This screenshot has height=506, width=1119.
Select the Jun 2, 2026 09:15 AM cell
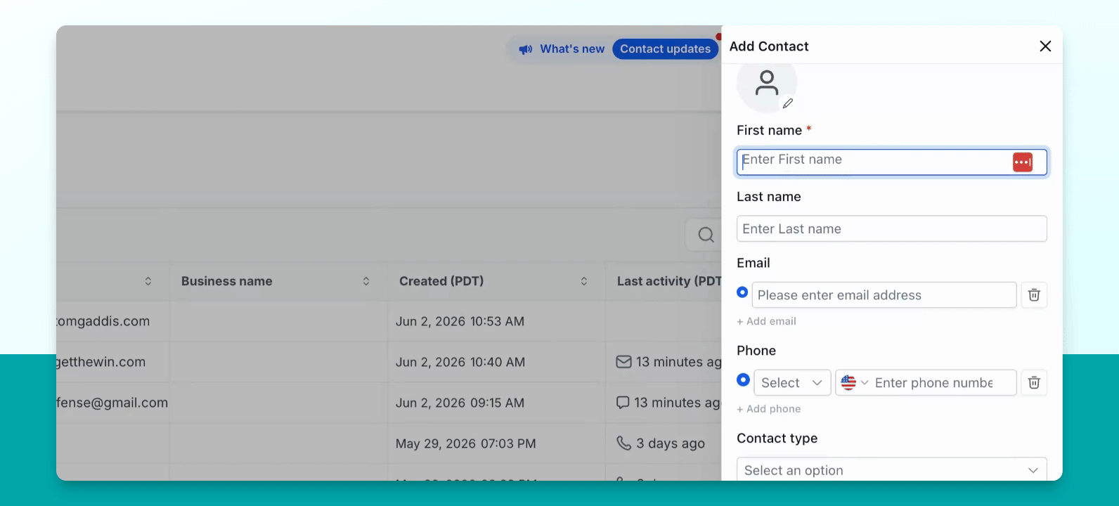pos(460,403)
